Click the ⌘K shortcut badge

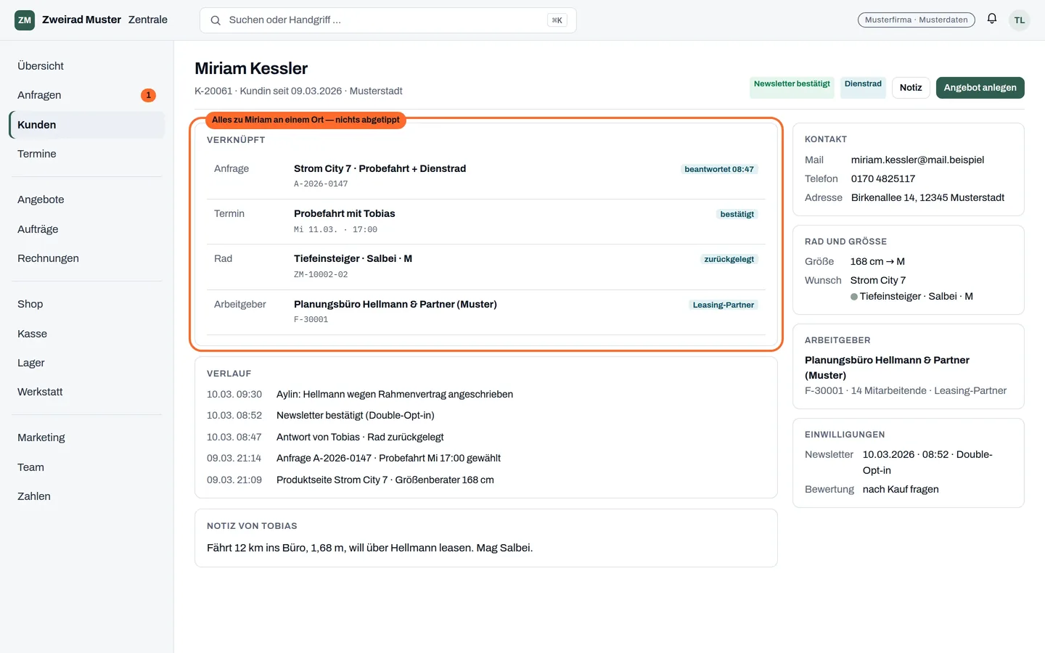click(557, 20)
